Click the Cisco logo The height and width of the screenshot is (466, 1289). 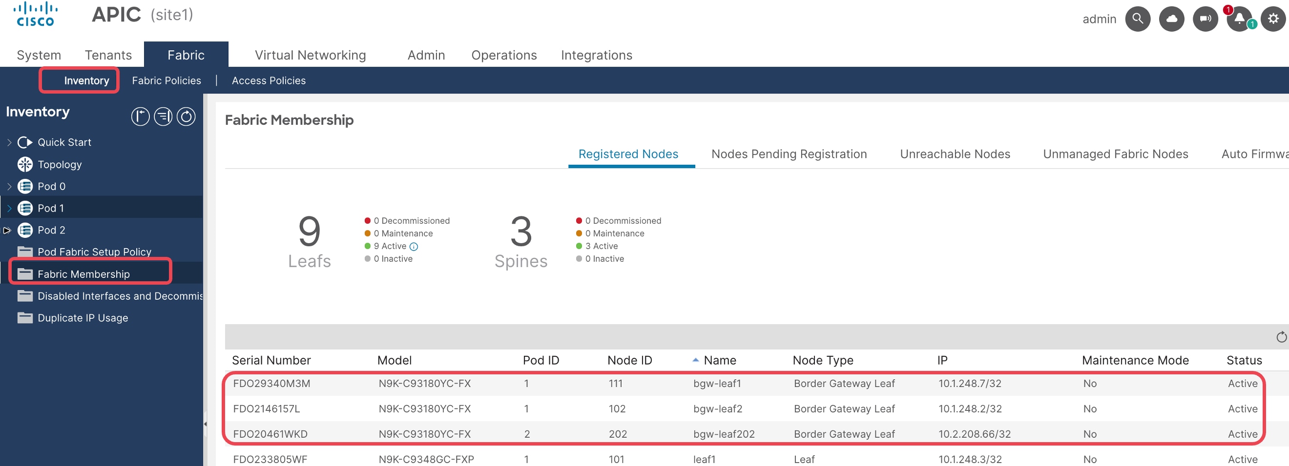pos(35,14)
